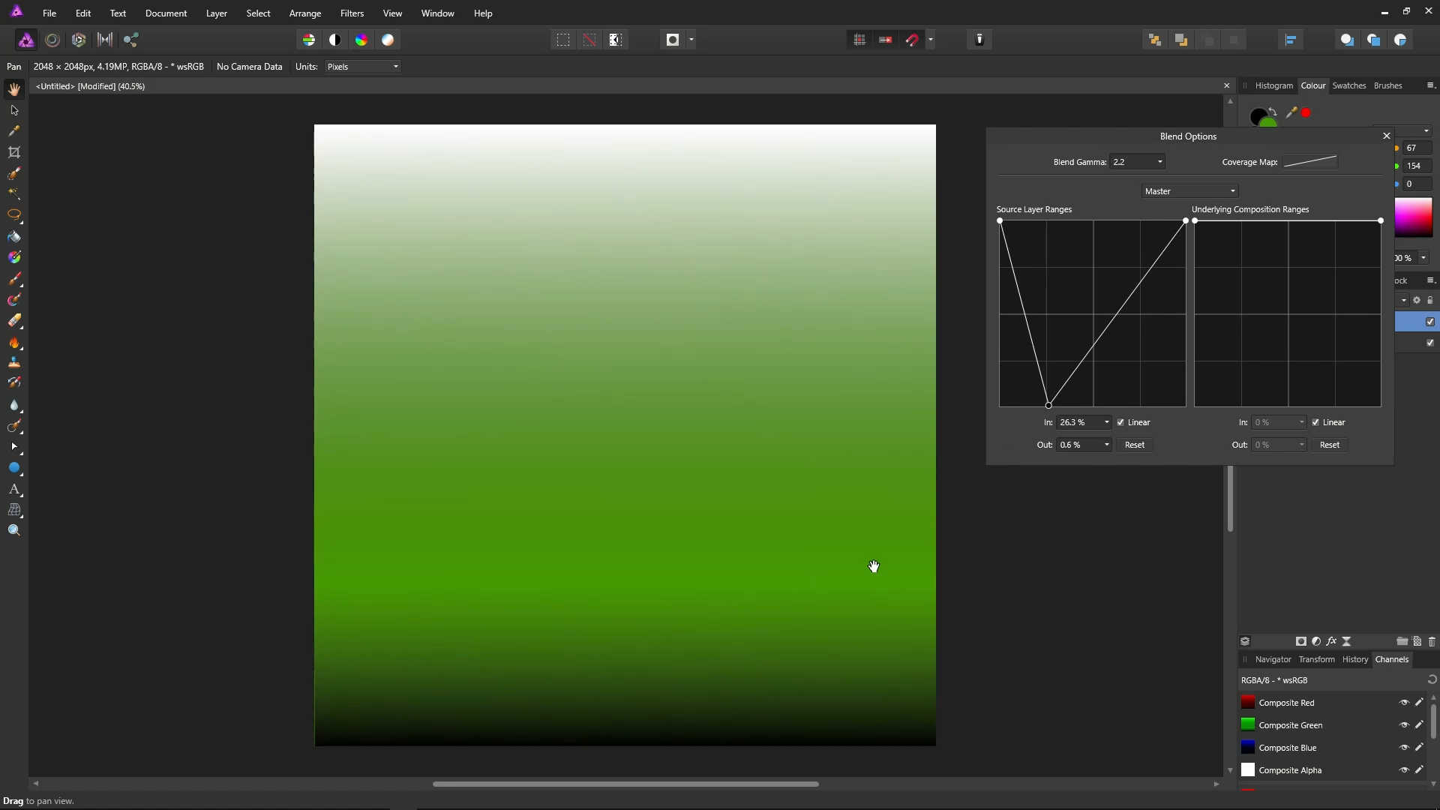This screenshot has width=1440, height=810.
Task: Select the Flood Fill bucket tool
Action: [14, 237]
